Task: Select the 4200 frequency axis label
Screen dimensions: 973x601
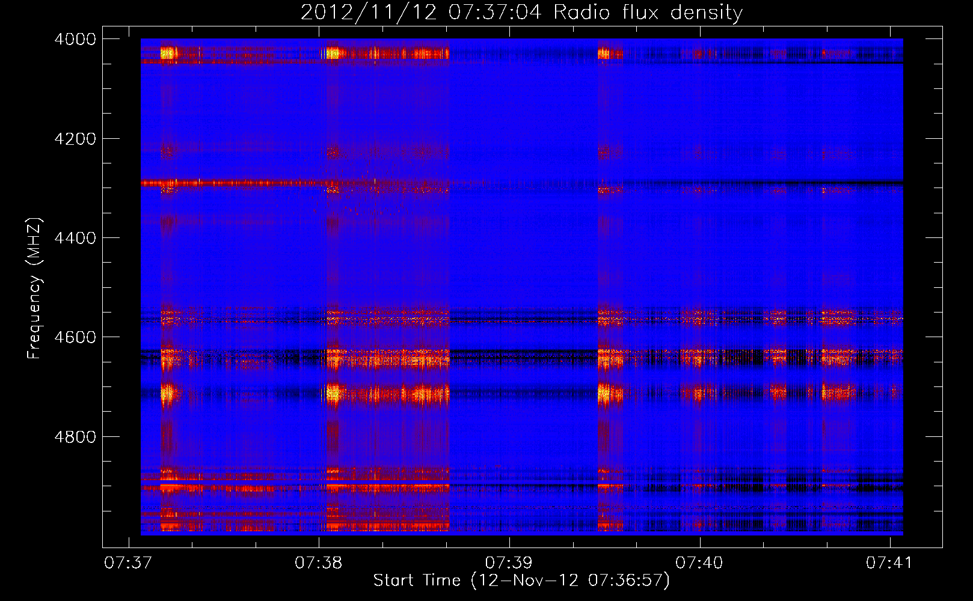Action: 75,139
